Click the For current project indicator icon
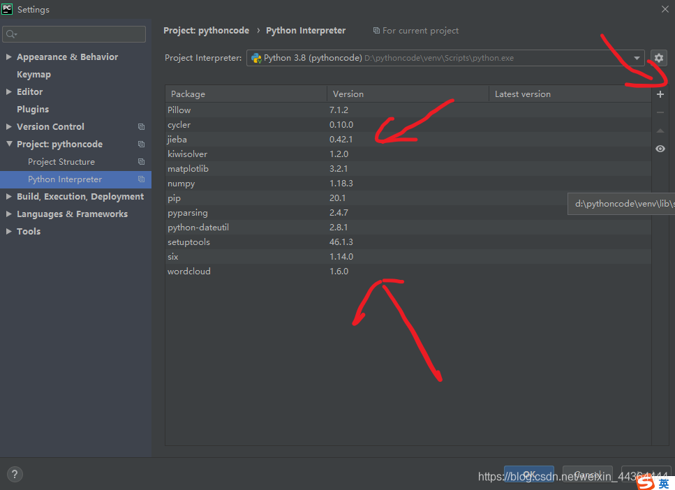The height and width of the screenshot is (490, 675). click(x=376, y=31)
